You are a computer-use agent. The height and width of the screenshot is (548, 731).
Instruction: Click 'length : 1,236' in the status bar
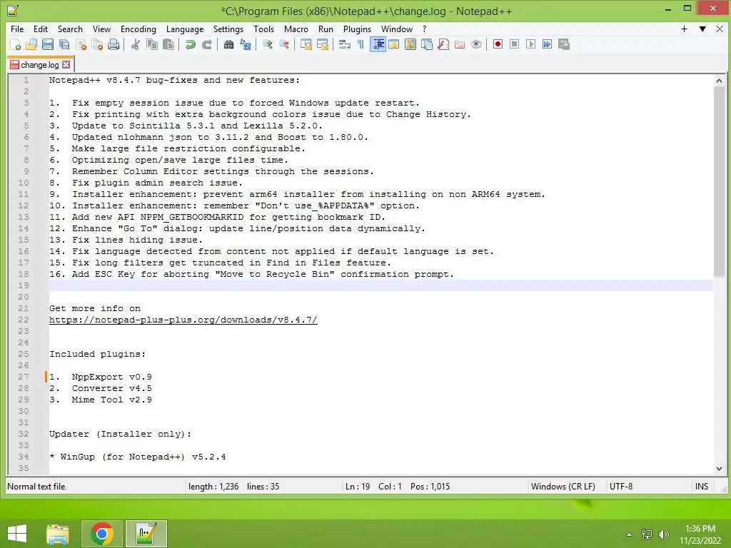pyautogui.click(x=213, y=487)
